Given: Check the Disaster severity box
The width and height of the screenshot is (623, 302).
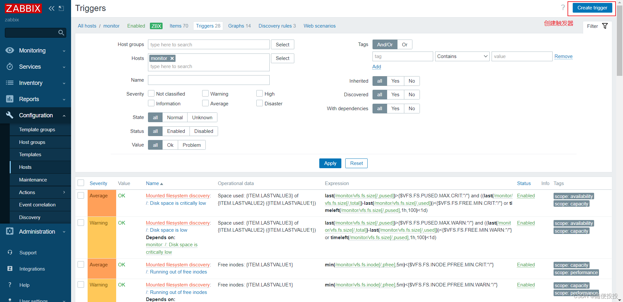Looking at the screenshot, I should tap(260, 103).
